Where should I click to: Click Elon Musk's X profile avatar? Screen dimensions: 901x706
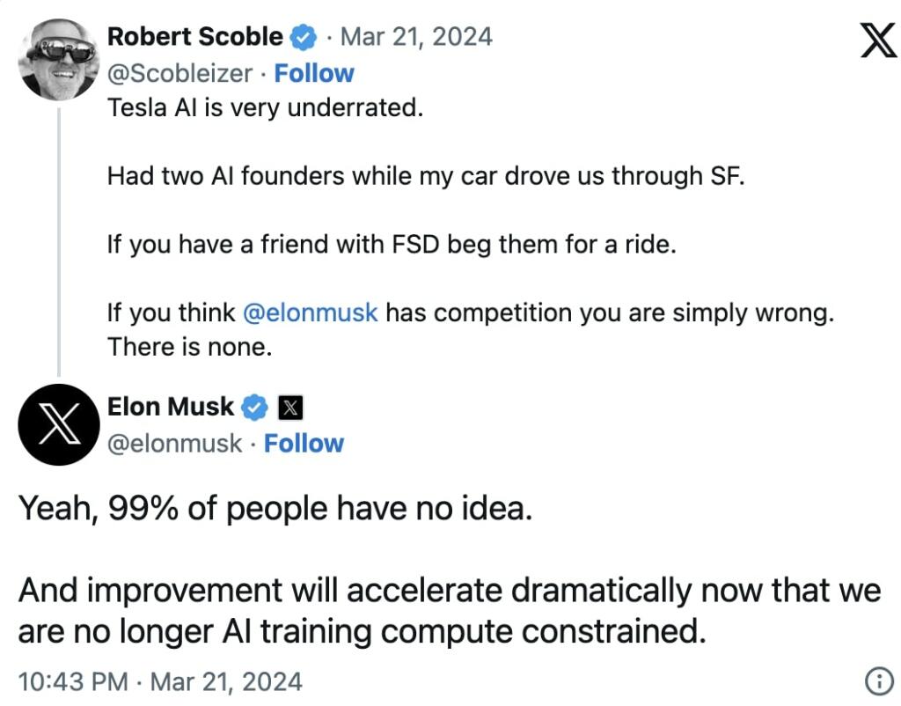coord(58,424)
